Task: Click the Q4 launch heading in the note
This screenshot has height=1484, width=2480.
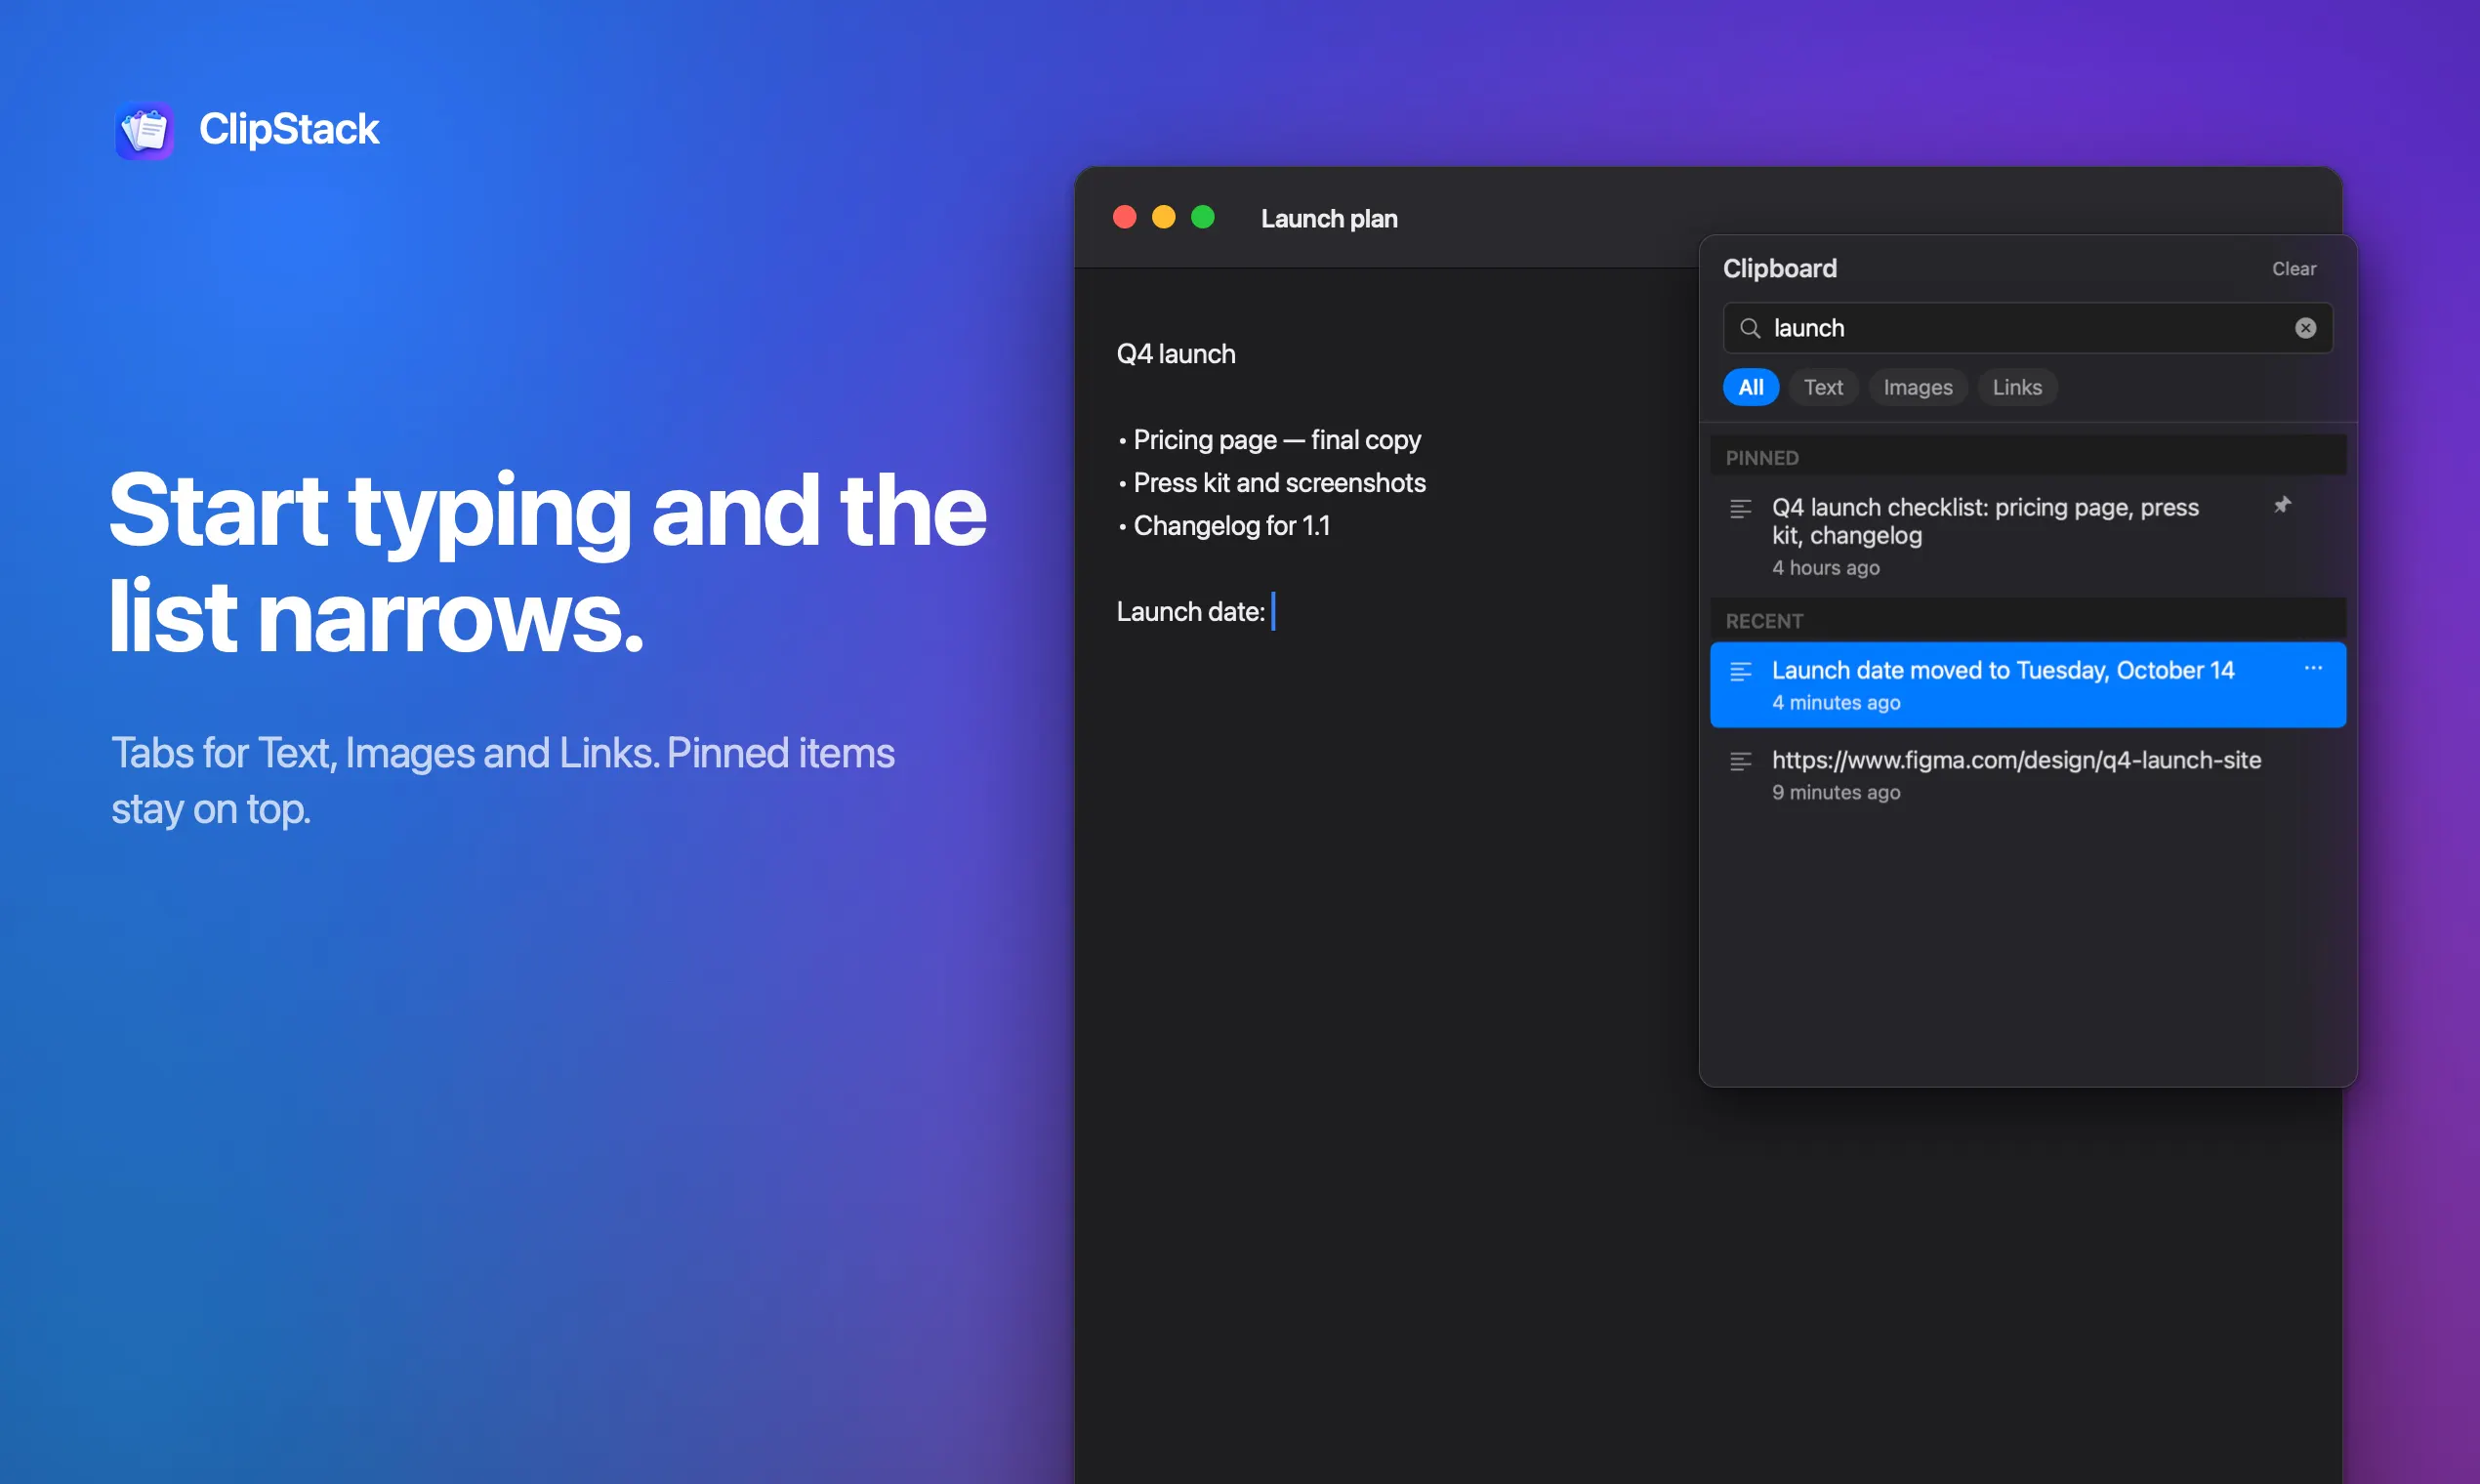Action: (1176, 354)
